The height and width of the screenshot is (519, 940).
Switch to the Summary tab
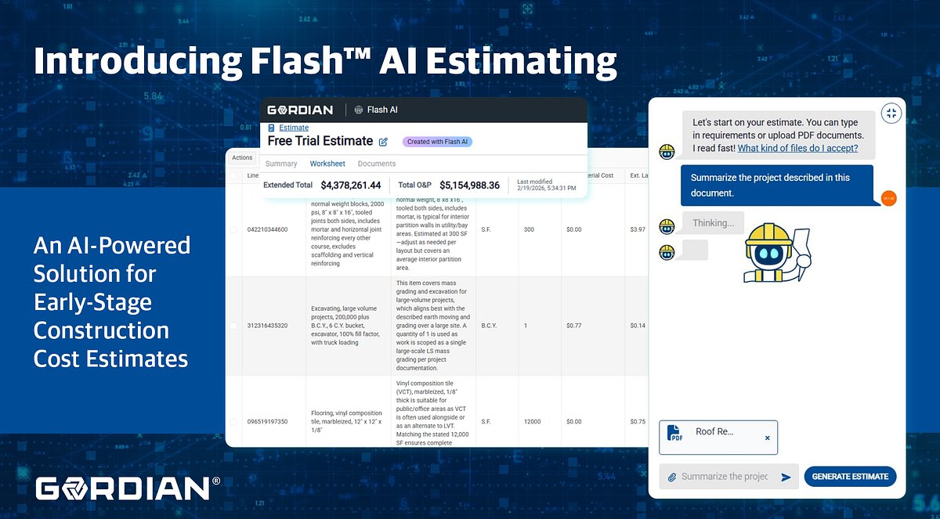[x=280, y=164]
